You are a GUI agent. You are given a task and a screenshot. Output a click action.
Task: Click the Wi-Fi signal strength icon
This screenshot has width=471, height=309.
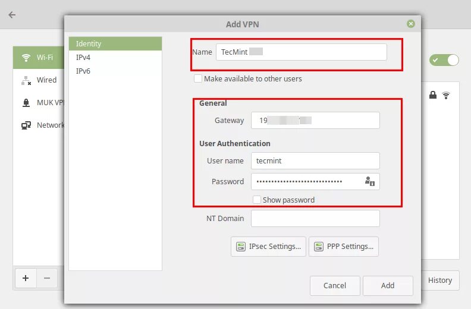tap(446, 96)
